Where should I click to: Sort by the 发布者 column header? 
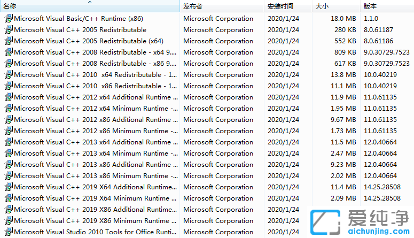pyautogui.click(x=193, y=6)
